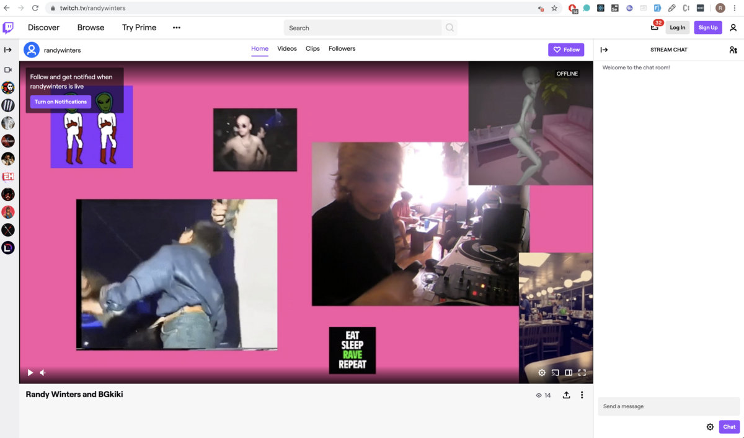Toggle theatre mode in player
744x438 pixels.
[569, 373]
